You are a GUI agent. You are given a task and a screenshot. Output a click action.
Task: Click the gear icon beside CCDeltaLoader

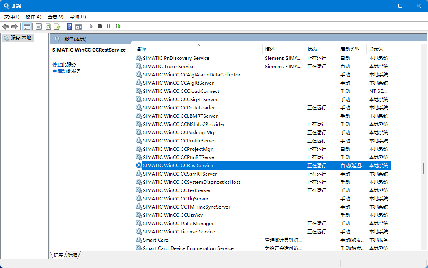click(x=139, y=107)
